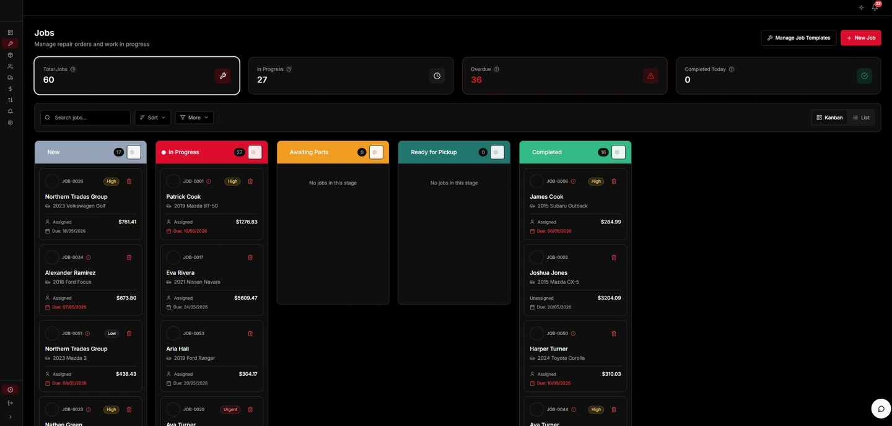Viewport: 892px width, 426px height.
Task: Click Overdue help question icon
Action: point(497,69)
